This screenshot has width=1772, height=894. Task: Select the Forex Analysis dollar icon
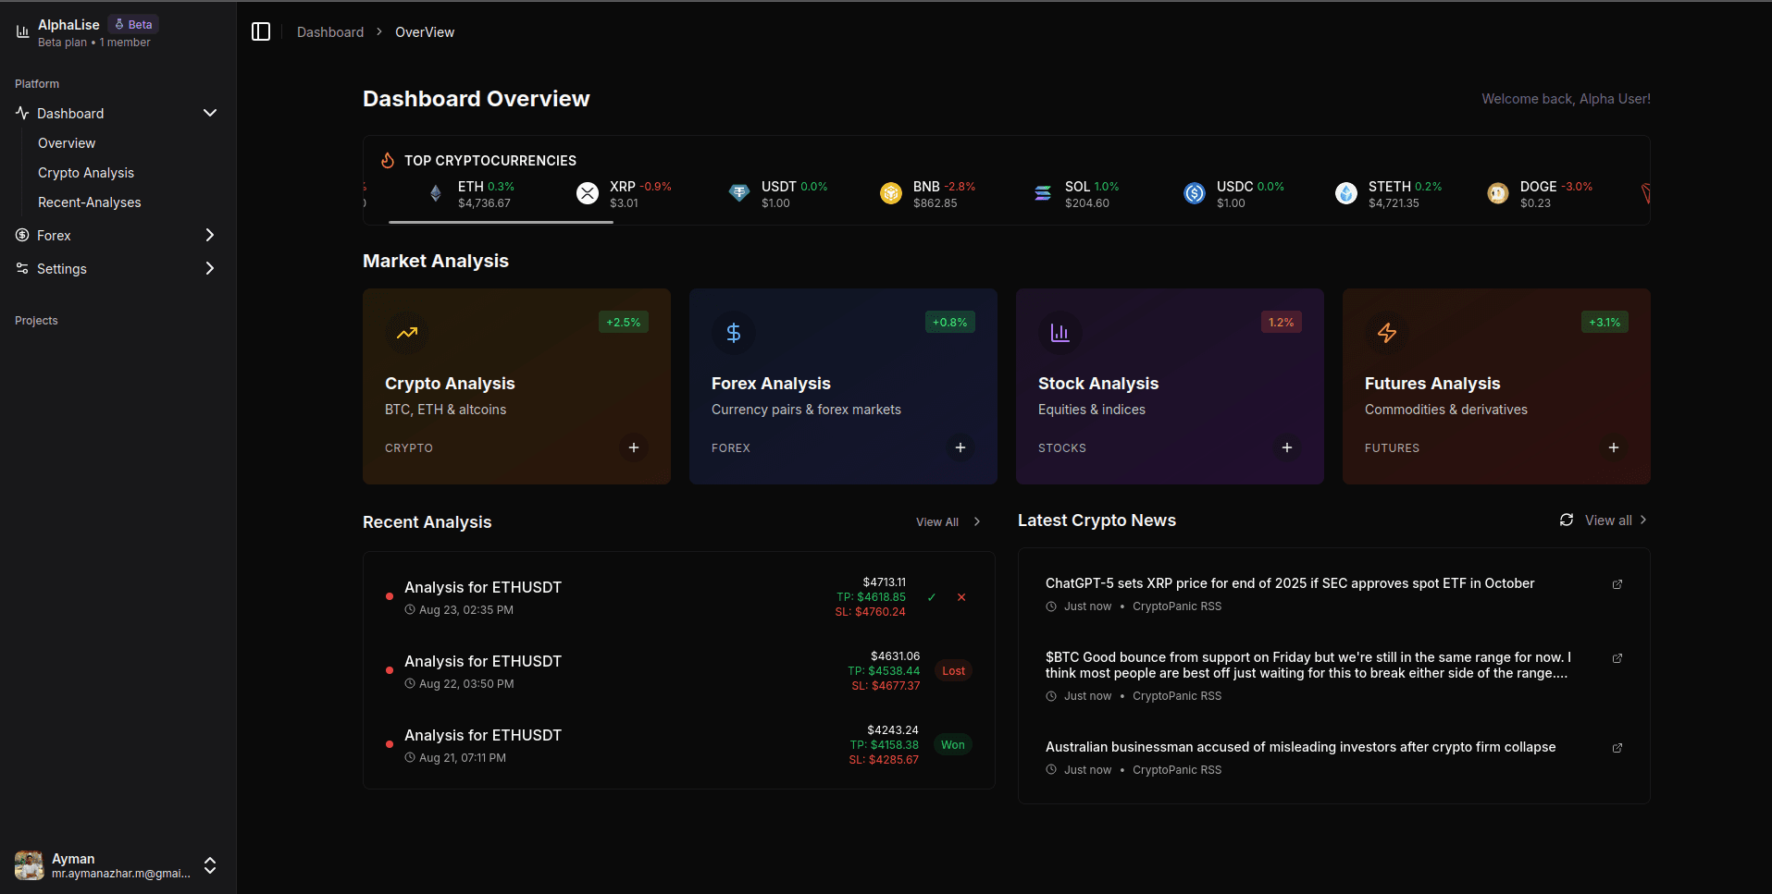[733, 333]
